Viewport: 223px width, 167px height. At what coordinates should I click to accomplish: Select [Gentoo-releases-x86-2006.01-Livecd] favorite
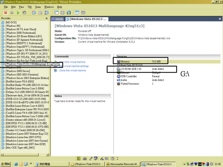(25, 120)
